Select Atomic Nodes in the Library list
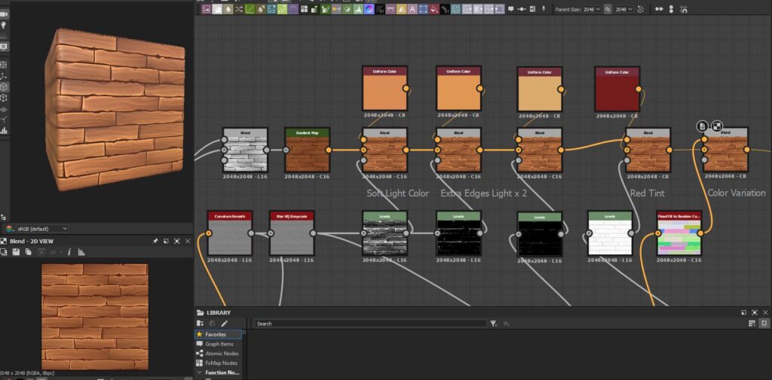 221,354
